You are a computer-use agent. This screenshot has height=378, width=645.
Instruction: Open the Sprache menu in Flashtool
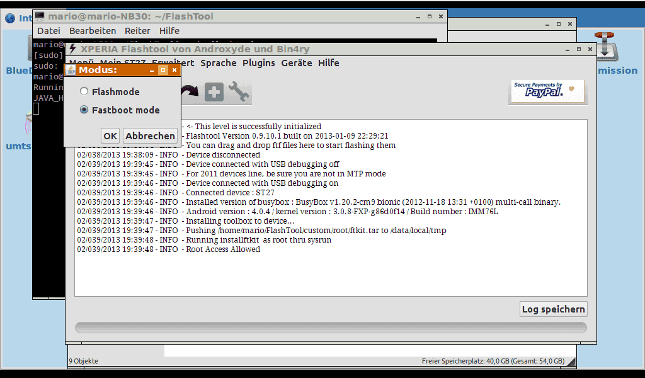(x=219, y=63)
